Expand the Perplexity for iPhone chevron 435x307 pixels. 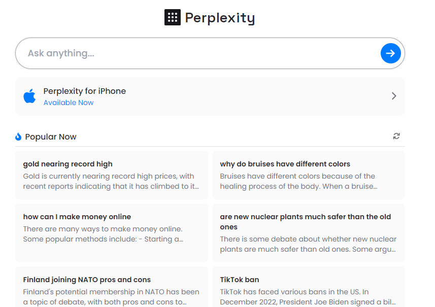point(394,96)
